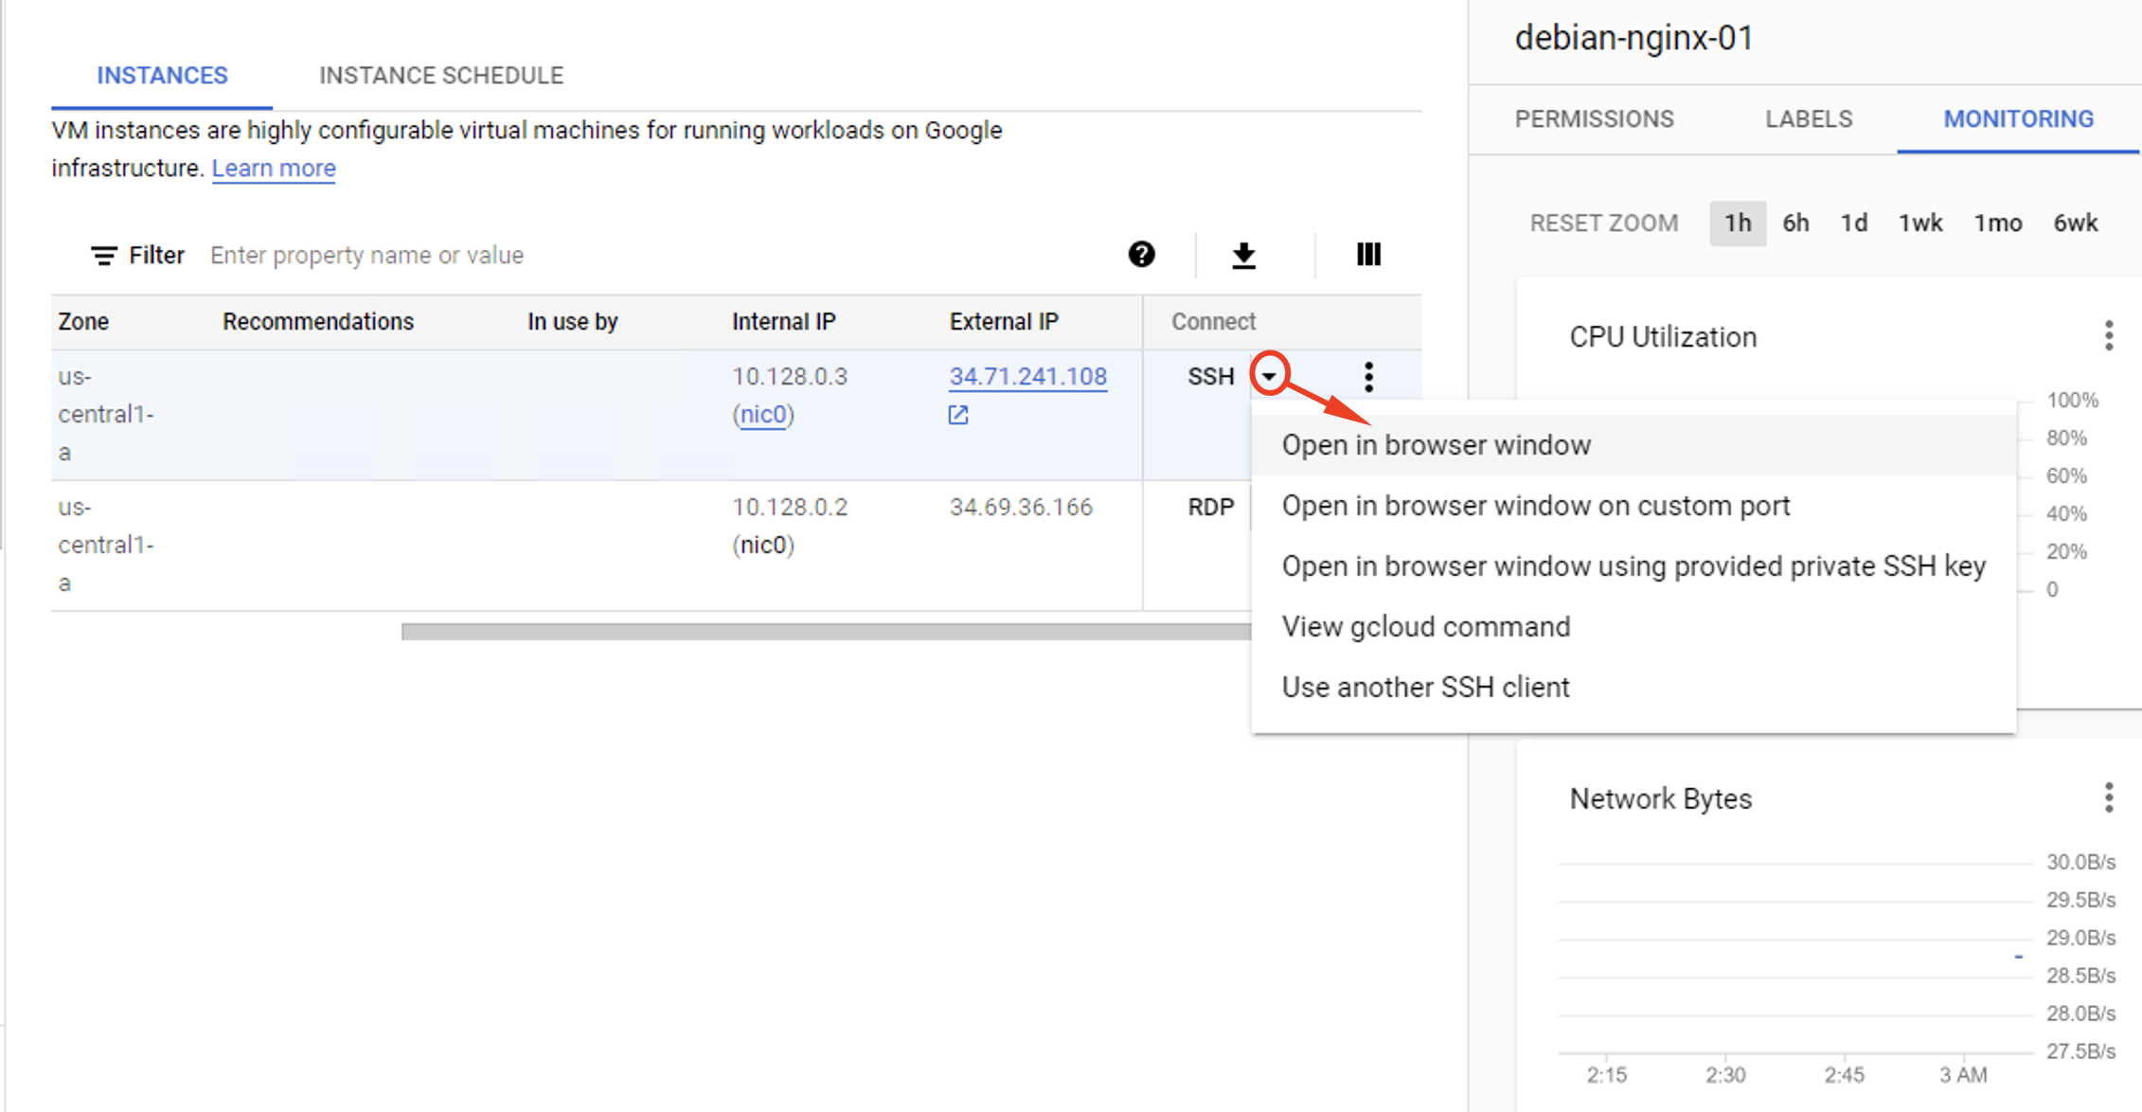2142x1112 pixels.
Task: Click the In use by column header
Action: [x=573, y=322]
